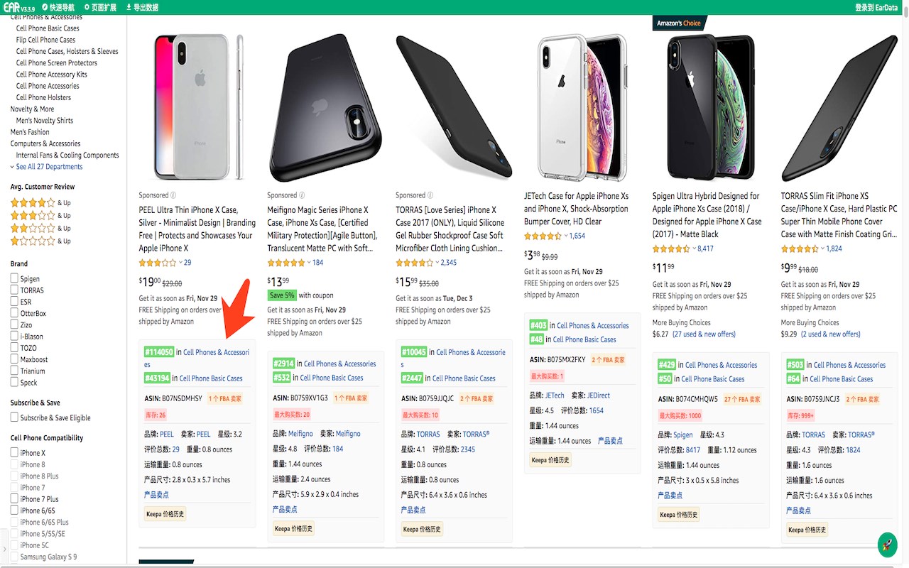
Task: Open rating dropdown arrow on JETech case
Action: tap(566, 236)
